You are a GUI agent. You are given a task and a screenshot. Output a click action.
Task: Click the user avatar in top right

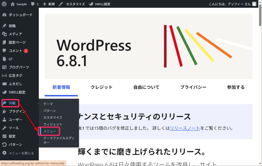click(254, 4)
